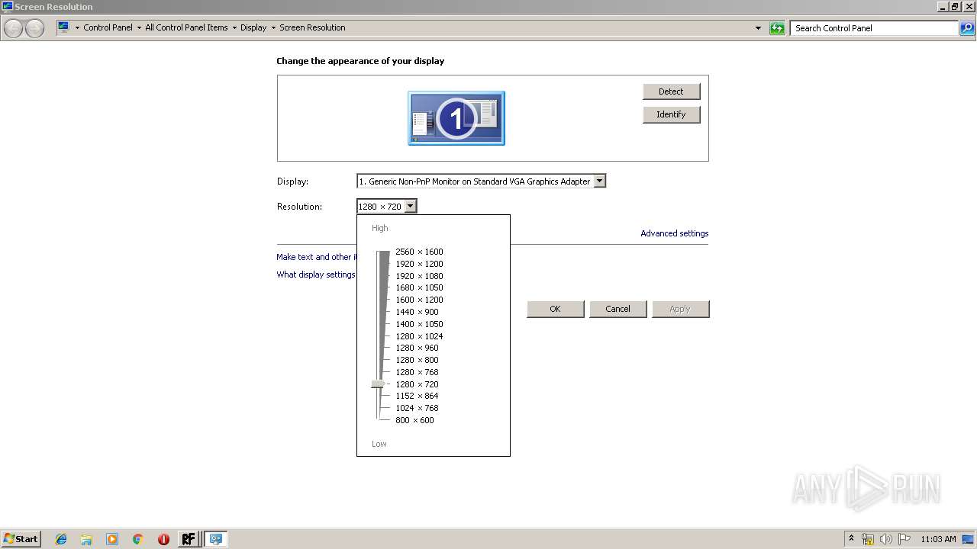Select 1920 × 1080 resolution
The width and height of the screenshot is (977, 549).
[419, 276]
